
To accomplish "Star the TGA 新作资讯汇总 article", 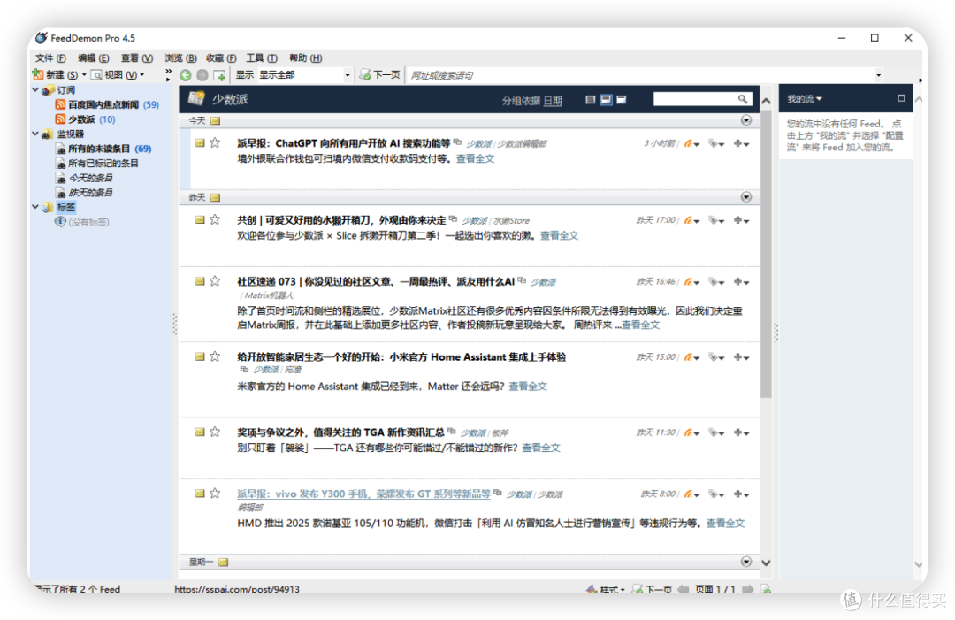I will click(215, 432).
